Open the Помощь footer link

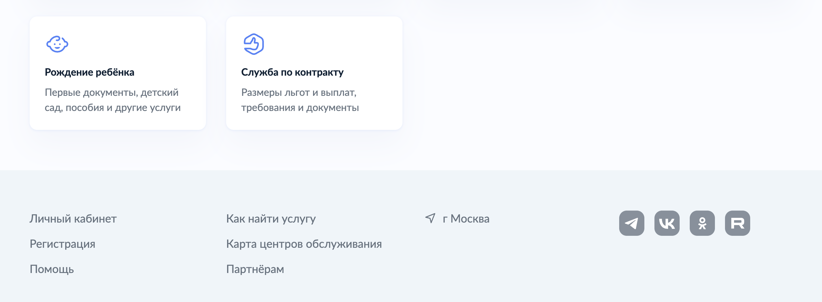tap(52, 269)
